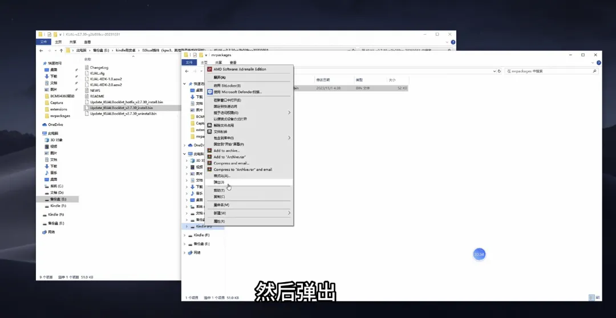Expand the ribbon in mrpackages window
Screen dimensions: 616x318
(593, 63)
